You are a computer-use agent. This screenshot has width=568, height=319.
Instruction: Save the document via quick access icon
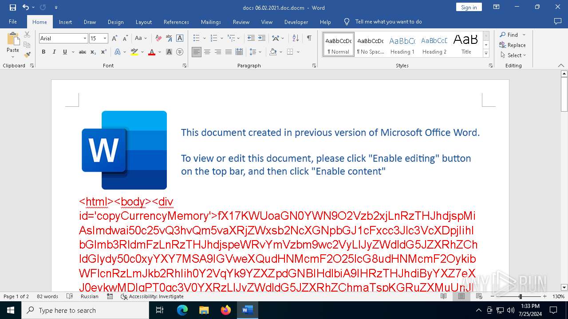[12, 8]
